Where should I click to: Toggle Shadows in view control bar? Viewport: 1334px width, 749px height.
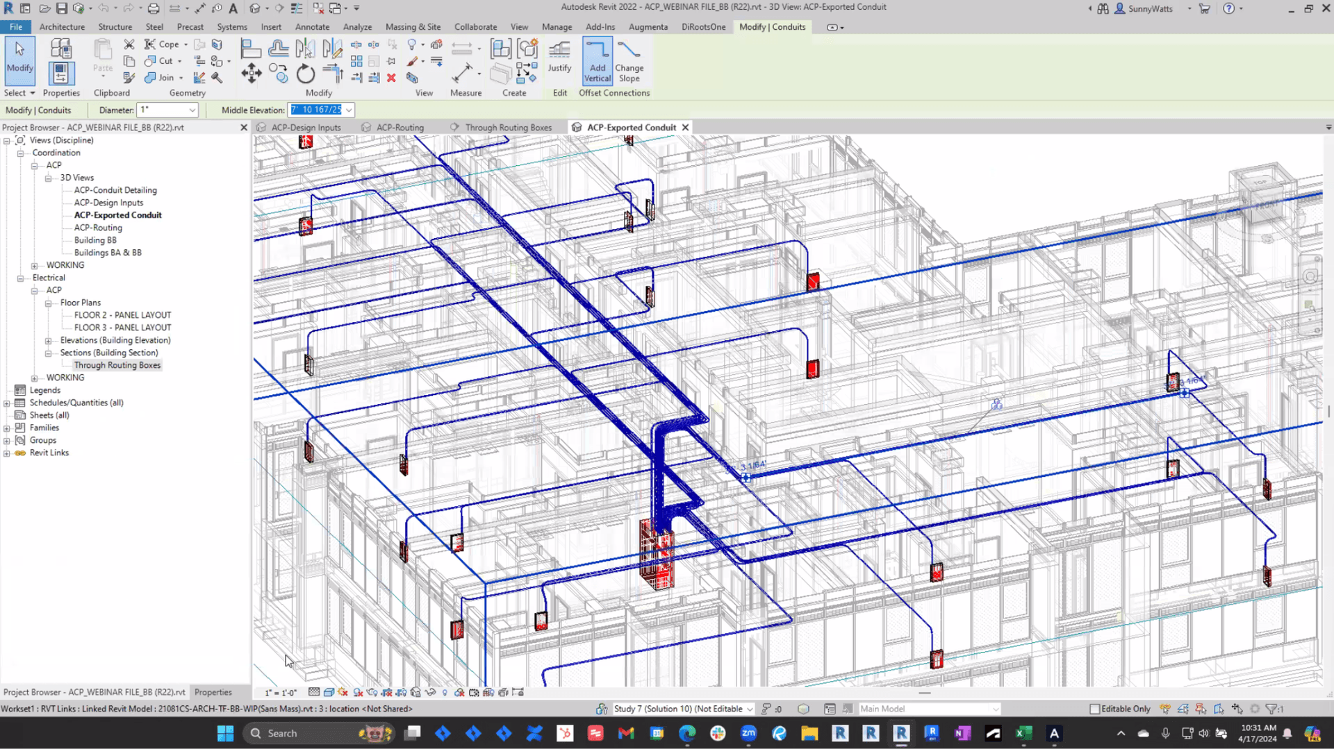(x=358, y=692)
